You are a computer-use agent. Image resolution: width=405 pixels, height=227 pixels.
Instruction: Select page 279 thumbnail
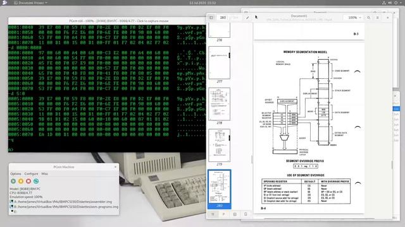click(x=220, y=146)
